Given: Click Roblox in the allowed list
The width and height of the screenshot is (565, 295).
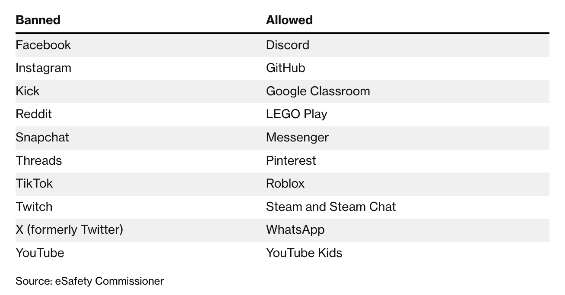Looking at the screenshot, I should pyautogui.click(x=285, y=184).
